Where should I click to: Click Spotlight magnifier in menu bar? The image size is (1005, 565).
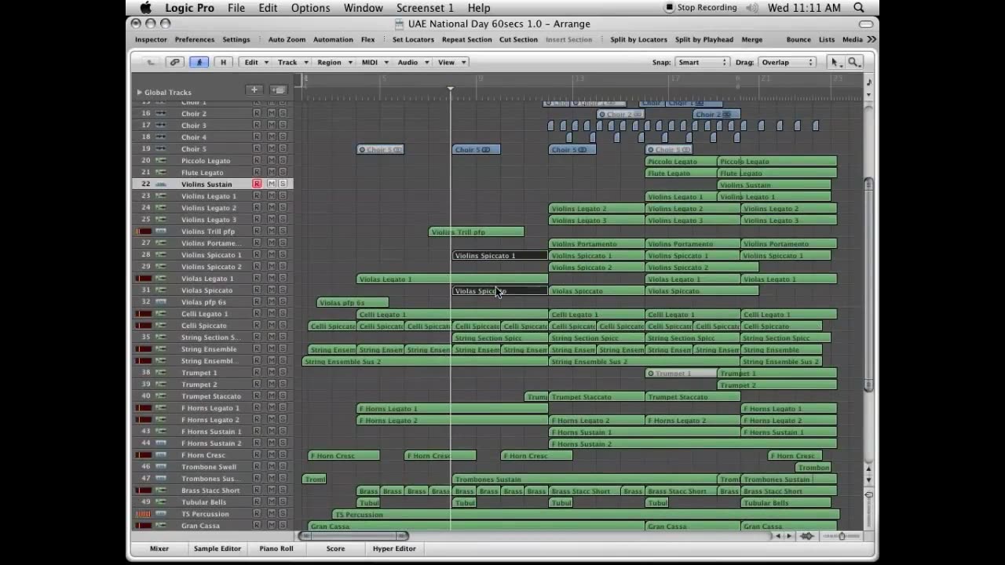click(x=859, y=8)
